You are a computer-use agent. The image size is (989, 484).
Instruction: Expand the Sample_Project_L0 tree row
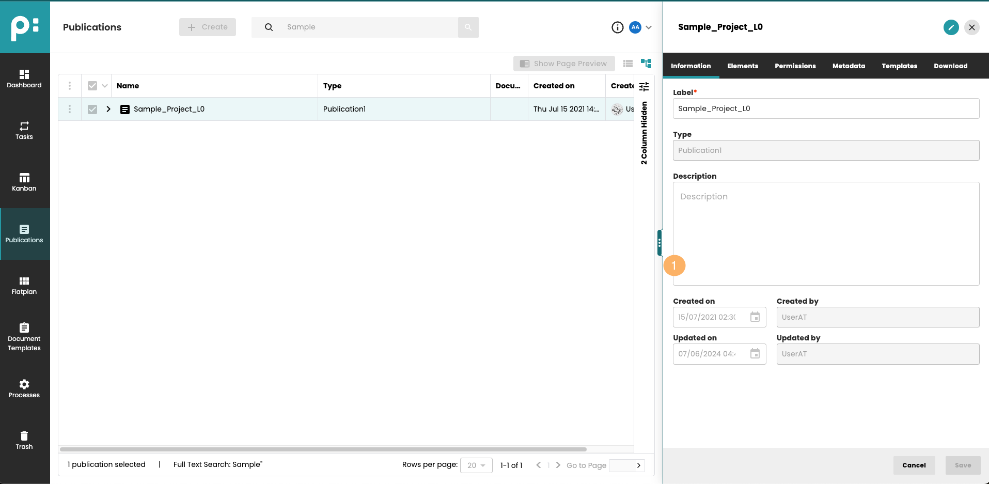coord(108,109)
